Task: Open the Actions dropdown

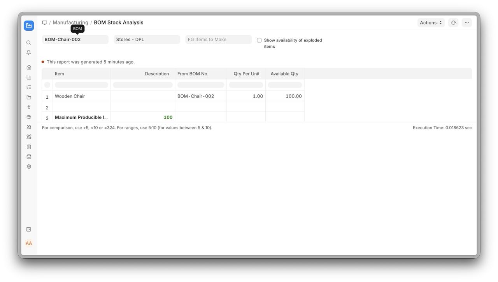Action: [x=431, y=23]
